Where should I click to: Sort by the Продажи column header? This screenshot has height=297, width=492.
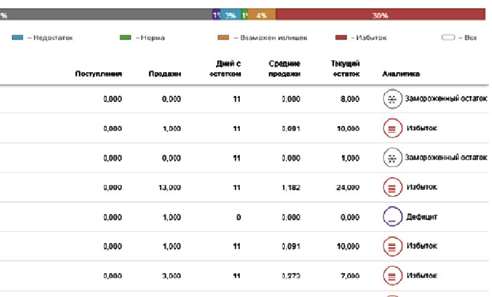coord(165,74)
